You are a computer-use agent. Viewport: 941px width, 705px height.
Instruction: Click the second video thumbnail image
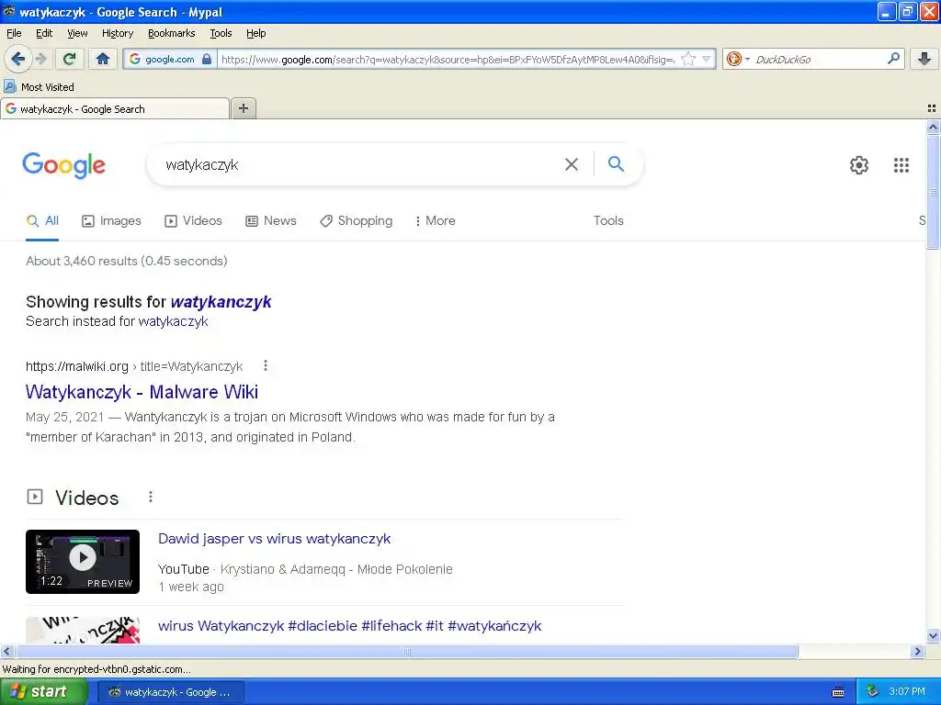click(83, 630)
